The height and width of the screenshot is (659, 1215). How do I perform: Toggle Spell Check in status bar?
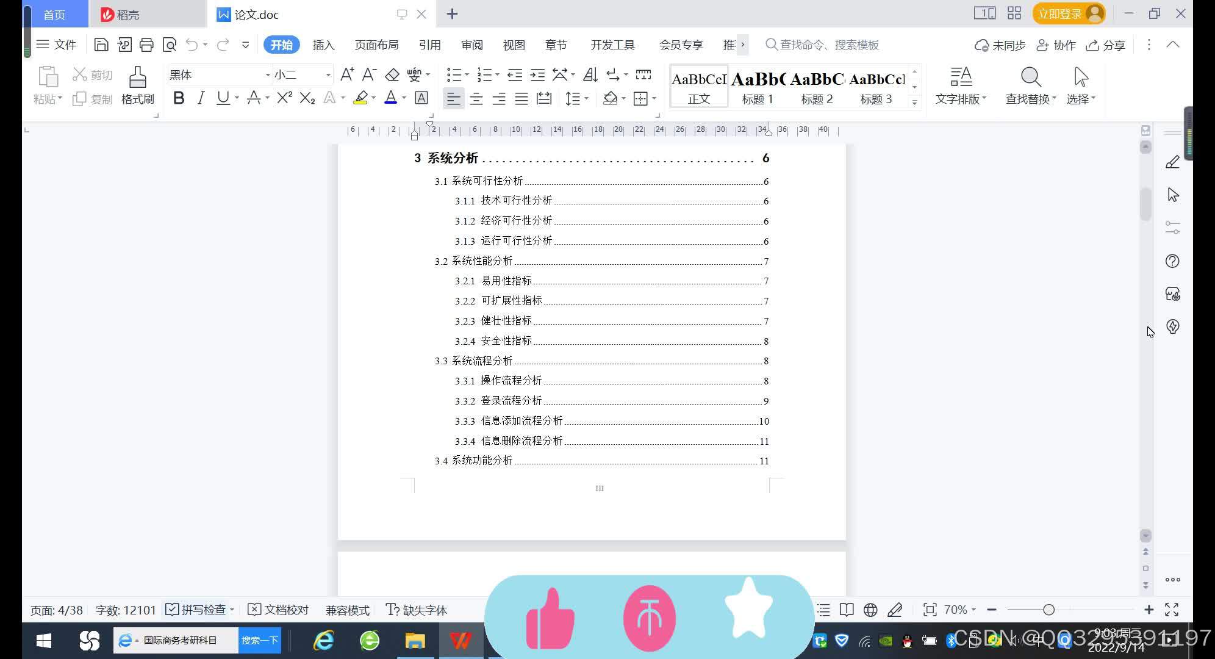(196, 610)
